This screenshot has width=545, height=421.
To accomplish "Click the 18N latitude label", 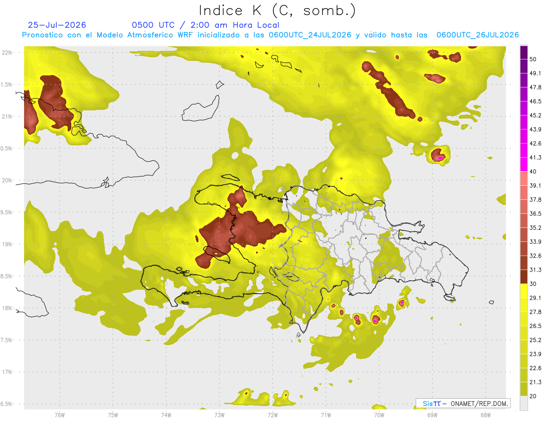I will pyautogui.click(x=7, y=308).
